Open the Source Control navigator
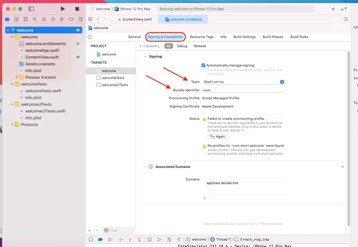The width and height of the screenshot is (358, 247). [17, 19]
